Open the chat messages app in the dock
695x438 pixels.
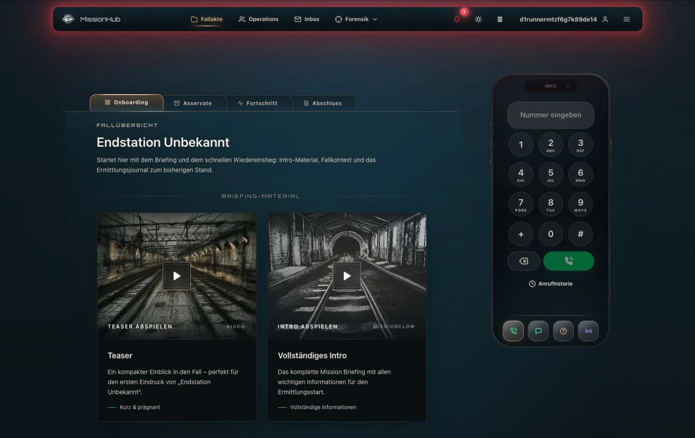[x=538, y=331]
